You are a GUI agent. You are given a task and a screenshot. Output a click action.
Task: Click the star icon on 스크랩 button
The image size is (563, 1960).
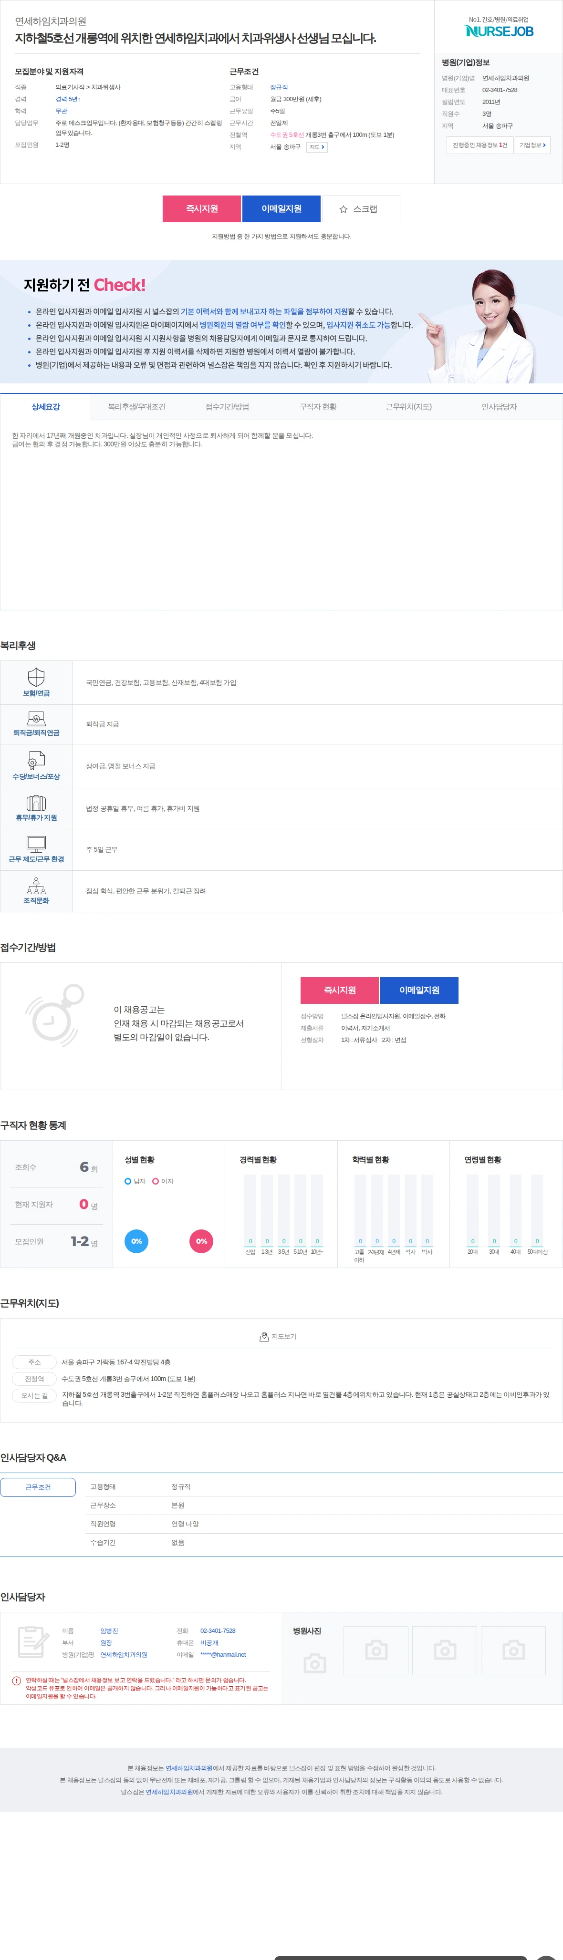pyautogui.click(x=343, y=208)
